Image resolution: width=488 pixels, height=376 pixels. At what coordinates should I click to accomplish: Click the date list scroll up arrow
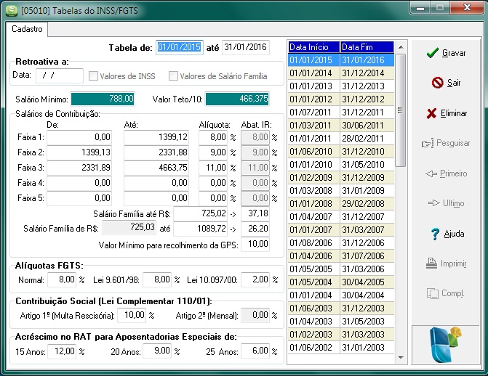click(401, 47)
